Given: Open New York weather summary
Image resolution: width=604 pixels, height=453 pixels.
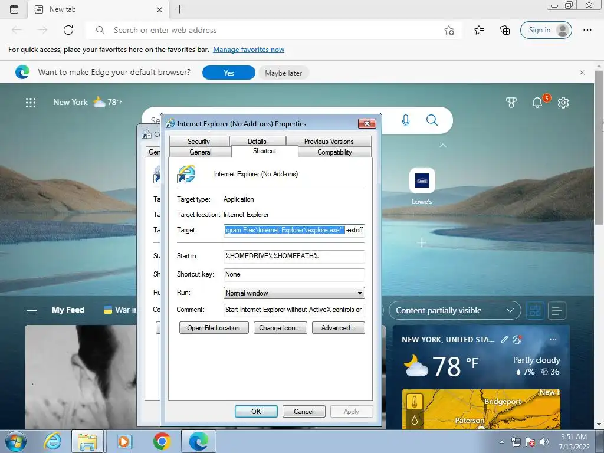Looking at the screenshot, I should coord(87,102).
